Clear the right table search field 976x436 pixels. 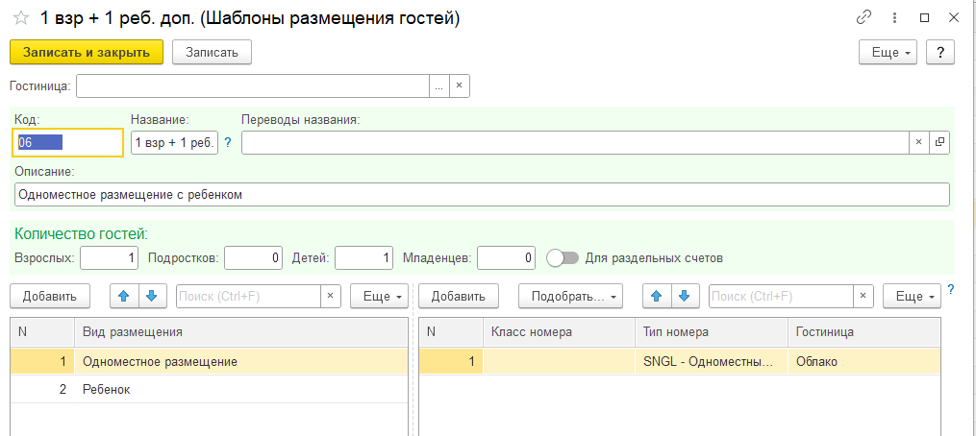(x=863, y=296)
